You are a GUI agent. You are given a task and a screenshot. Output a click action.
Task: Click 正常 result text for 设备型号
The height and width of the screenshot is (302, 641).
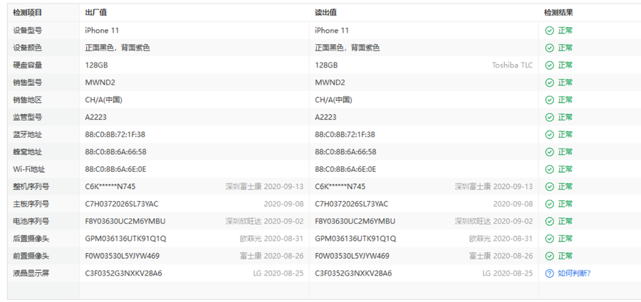566,31
